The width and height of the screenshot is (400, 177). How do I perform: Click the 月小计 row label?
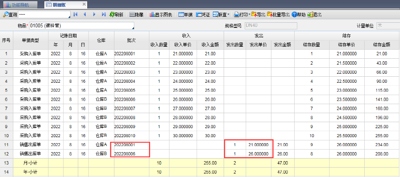31,163
